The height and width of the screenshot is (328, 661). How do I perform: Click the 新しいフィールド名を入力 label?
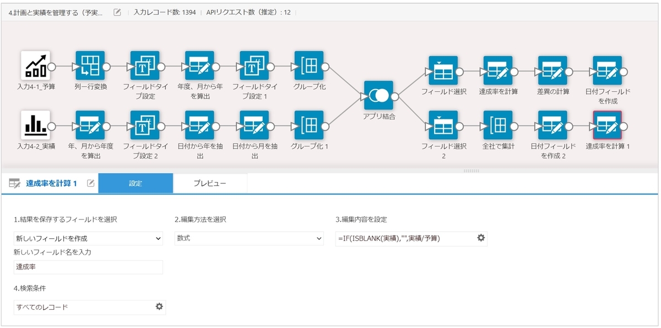click(x=52, y=252)
